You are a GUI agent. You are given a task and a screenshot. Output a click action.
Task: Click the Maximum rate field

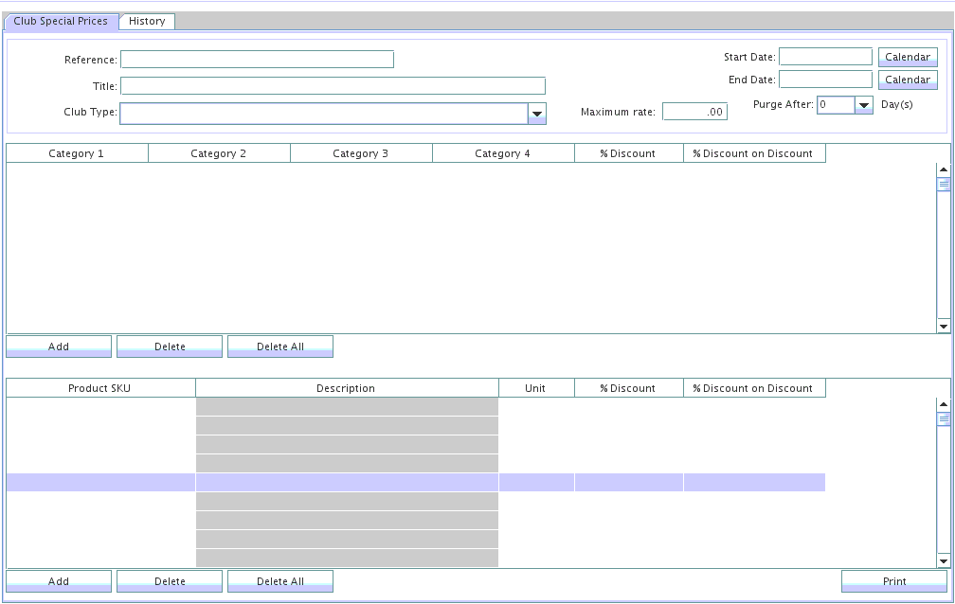[694, 112]
